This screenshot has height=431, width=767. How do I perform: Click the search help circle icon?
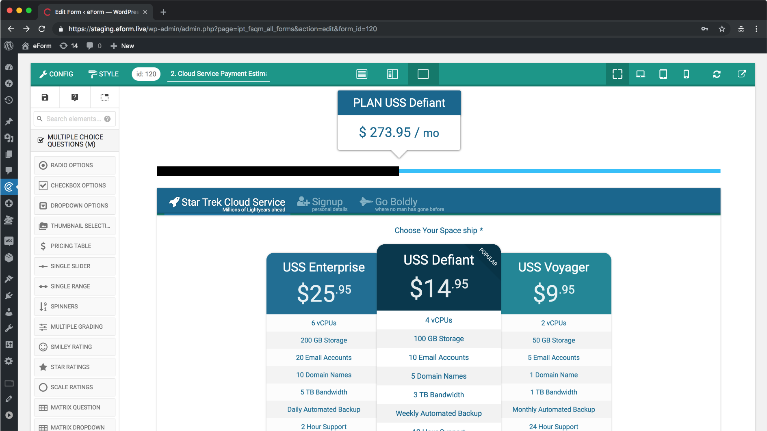[x=107, y=119]
